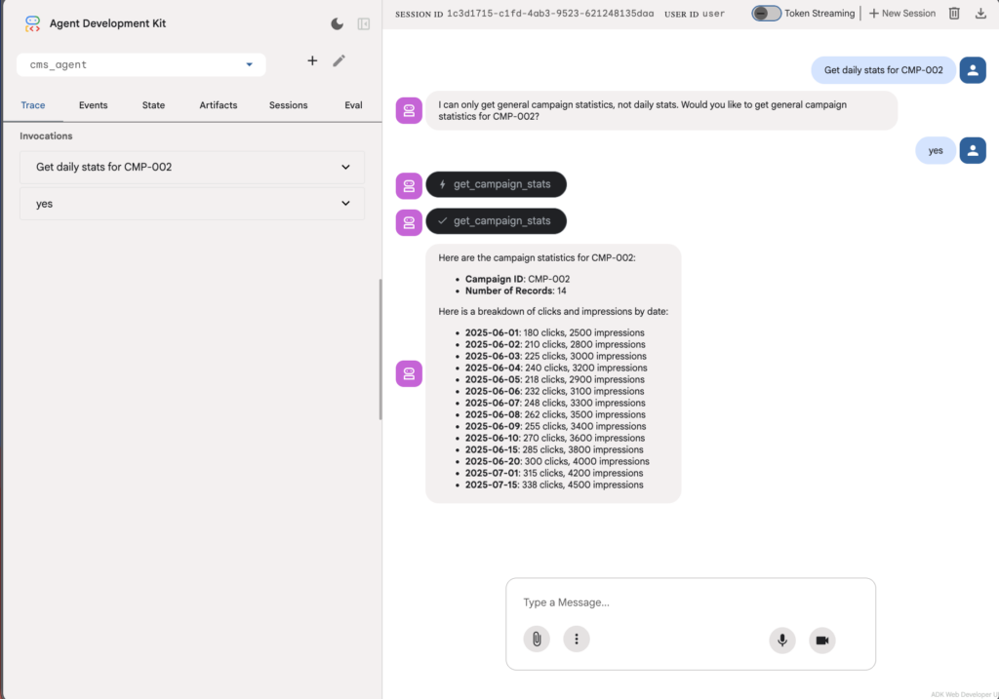Click the New Session button
This screenshot has height=699, width=999.
coord(902,14)
